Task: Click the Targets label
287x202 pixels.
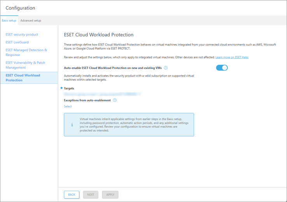Action: [x=69, y=88]
